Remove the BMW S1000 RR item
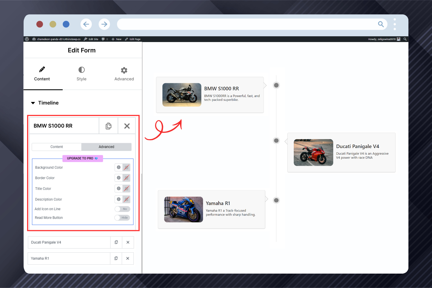This screenshot has height=288, width=432. coord(127,126)
